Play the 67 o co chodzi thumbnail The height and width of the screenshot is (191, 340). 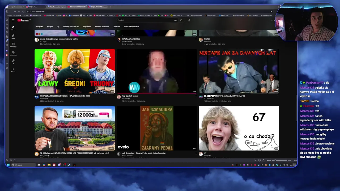pyautogui.click(x=239, y=128)
